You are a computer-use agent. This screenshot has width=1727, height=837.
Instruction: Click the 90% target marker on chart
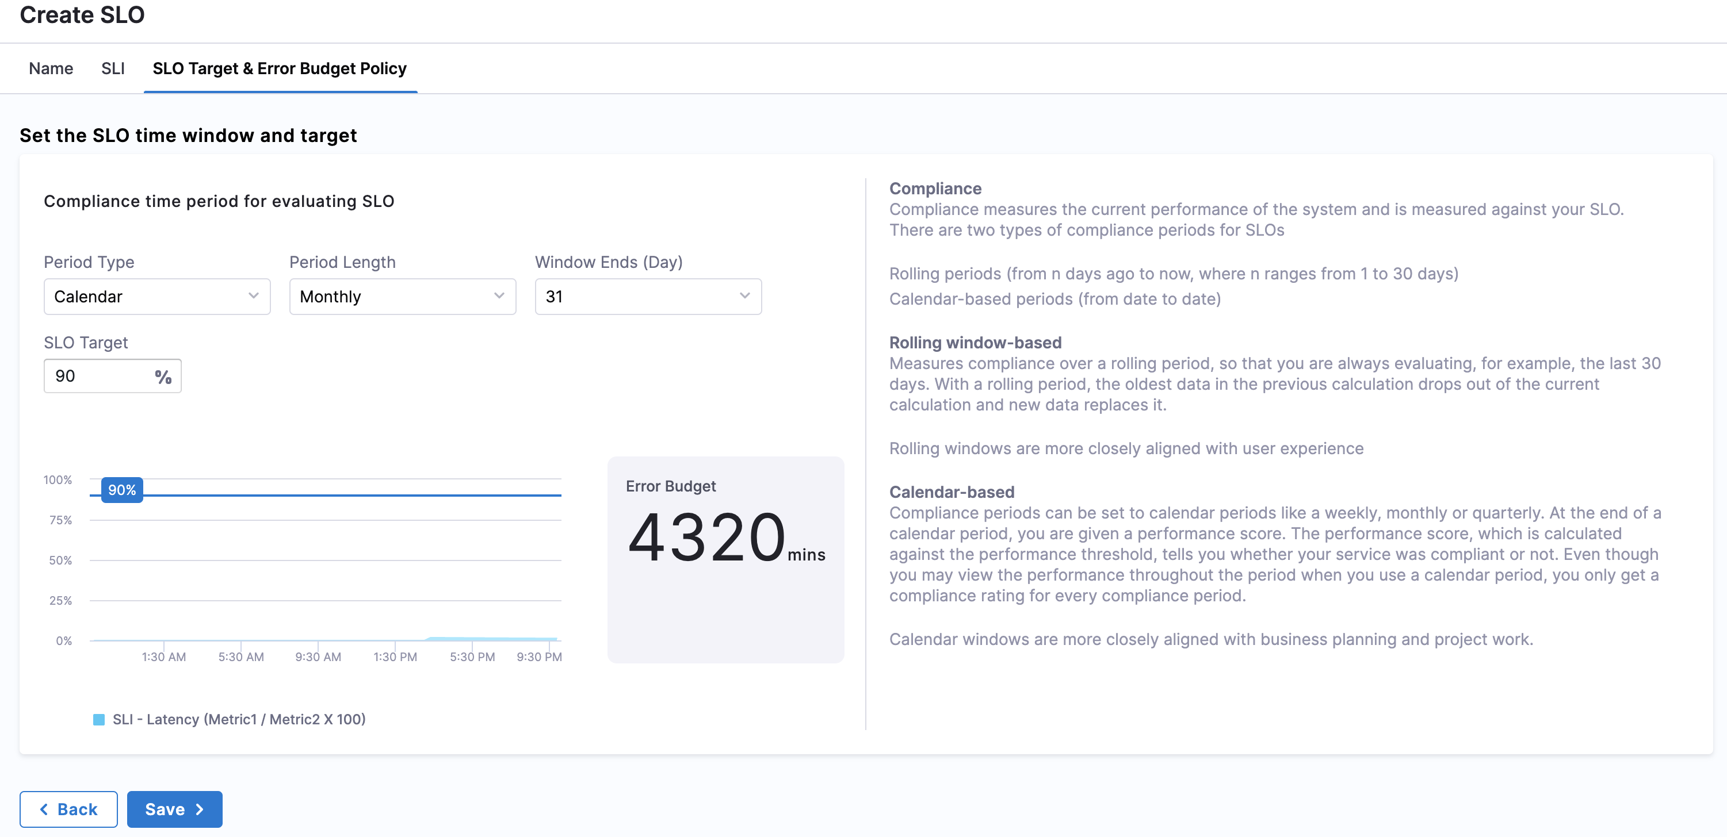point(122,490)
